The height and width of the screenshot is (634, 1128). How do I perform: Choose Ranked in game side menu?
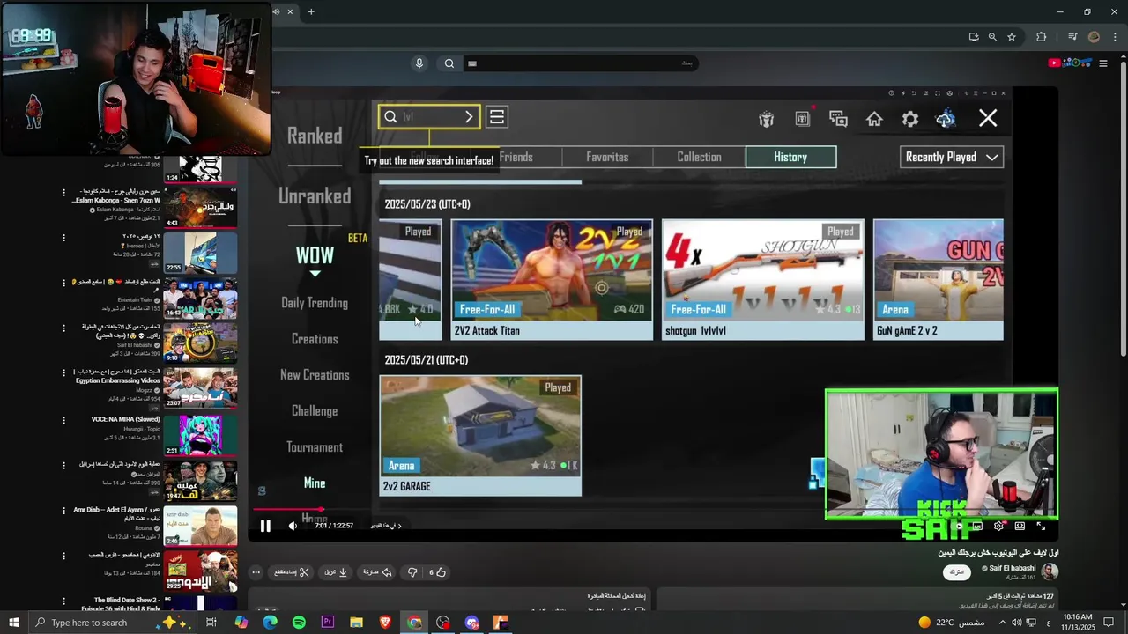(315, 136)
